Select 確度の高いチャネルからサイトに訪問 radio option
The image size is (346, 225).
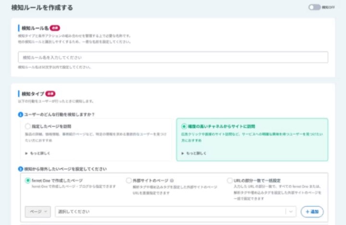point(184,126)
